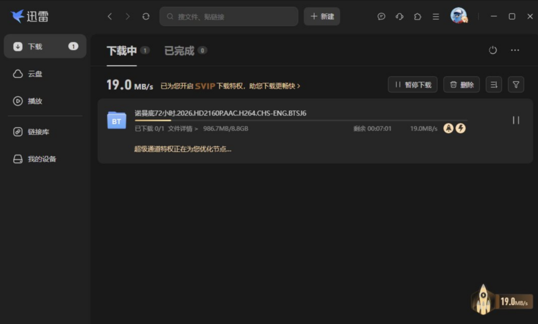Click the rocket acceleration badge icon
538x324 pixels.
[x=449, y=128]
